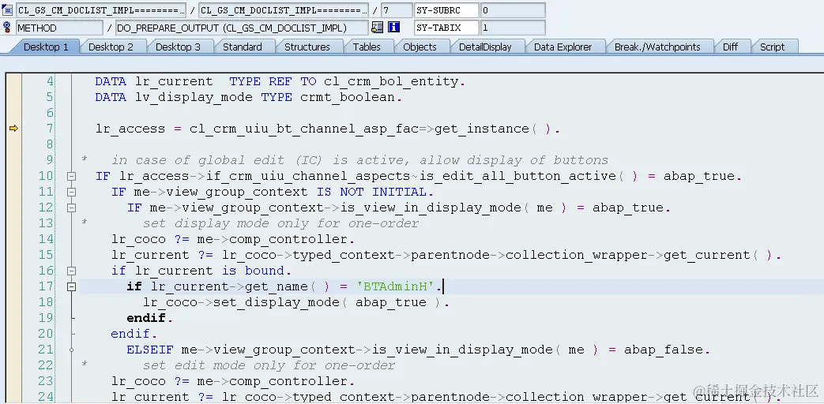Click the breakpoint column at line 4
The image size is (824, 404).
(13, 81)
